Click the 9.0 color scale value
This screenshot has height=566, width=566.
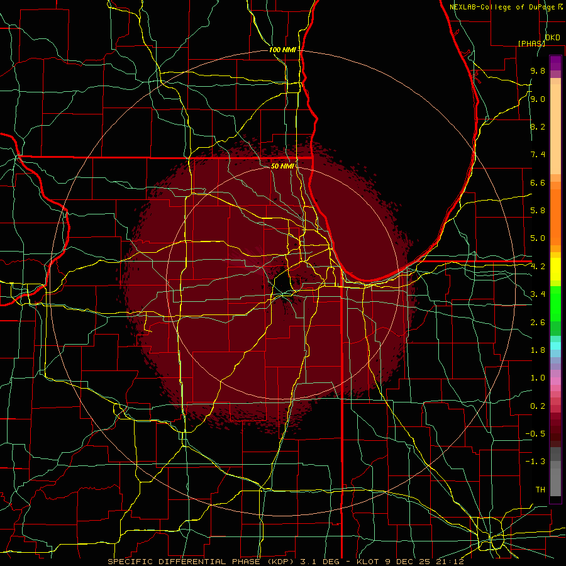[x=538, y=99]
